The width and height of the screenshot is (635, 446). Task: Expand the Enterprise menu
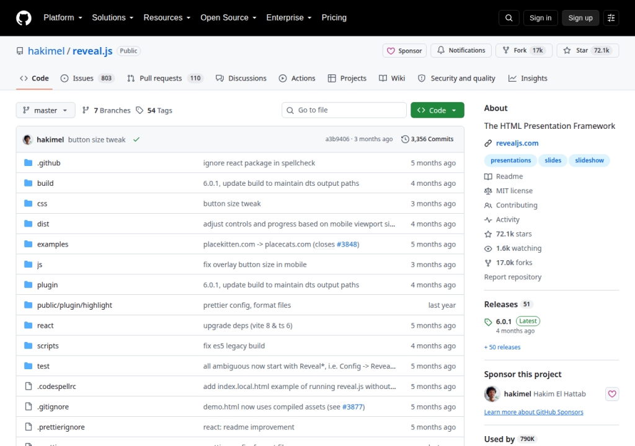289,18
